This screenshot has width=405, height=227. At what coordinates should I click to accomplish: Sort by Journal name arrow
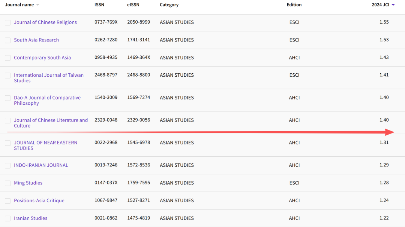pos(38,5)
